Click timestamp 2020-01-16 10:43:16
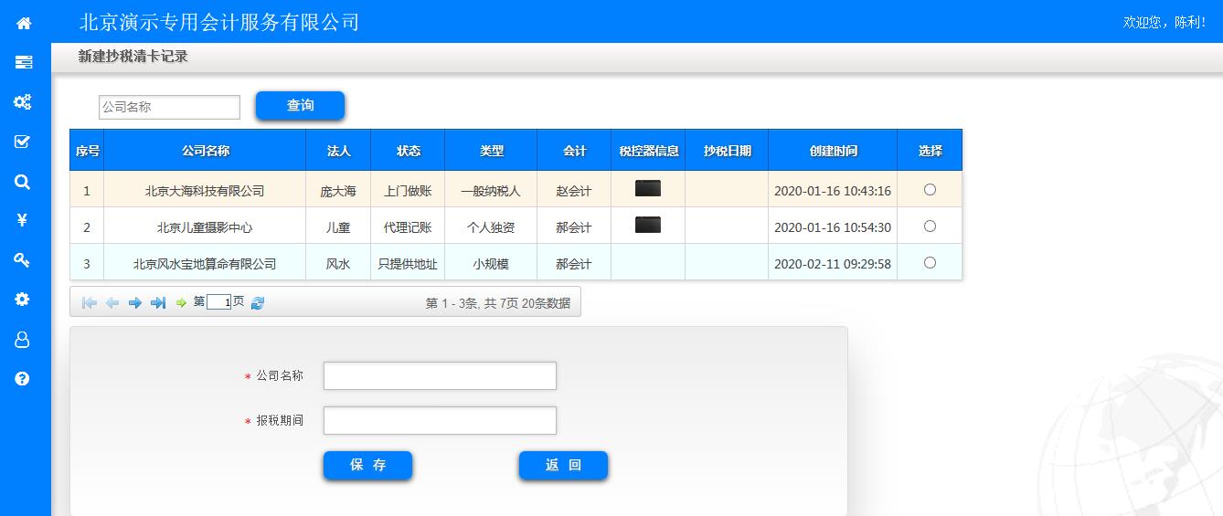 click(x=833, y=191)
